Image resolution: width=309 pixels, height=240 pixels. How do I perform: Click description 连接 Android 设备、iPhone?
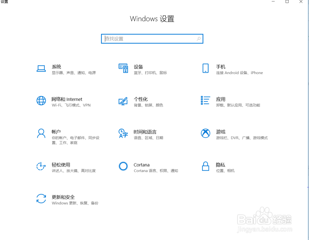(239, 73)
